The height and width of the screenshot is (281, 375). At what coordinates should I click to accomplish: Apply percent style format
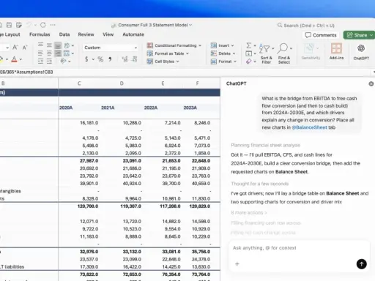[x=100, y=59]
